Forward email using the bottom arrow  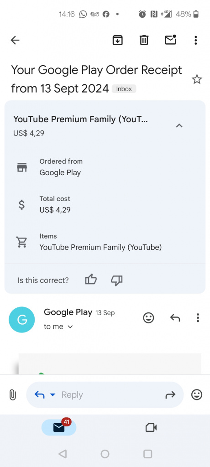point(170,395)
